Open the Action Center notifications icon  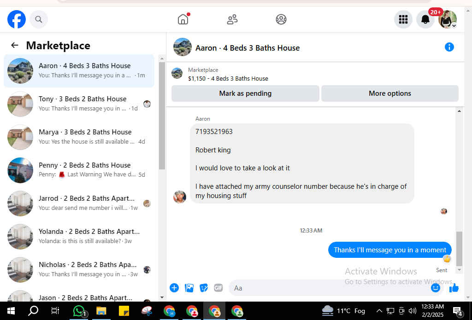(458, 311)
